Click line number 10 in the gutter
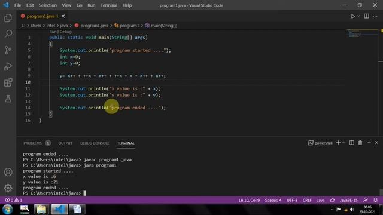Viewport: 383px width, 215px height. click(28, 82)
